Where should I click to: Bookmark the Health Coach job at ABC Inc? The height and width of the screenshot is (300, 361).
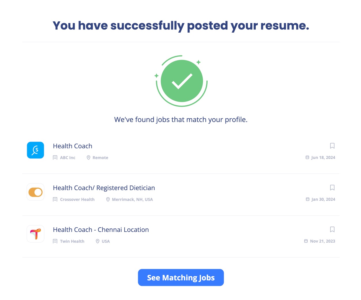point(332,146)
